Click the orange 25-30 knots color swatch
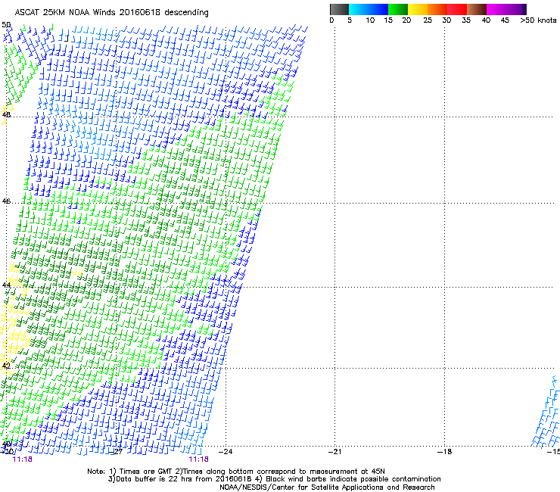The image size is (560, 492). coord(437,9)
